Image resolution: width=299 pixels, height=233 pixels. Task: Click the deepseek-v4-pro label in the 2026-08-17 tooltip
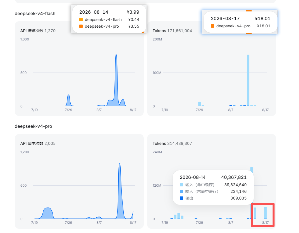pos(233,26)
